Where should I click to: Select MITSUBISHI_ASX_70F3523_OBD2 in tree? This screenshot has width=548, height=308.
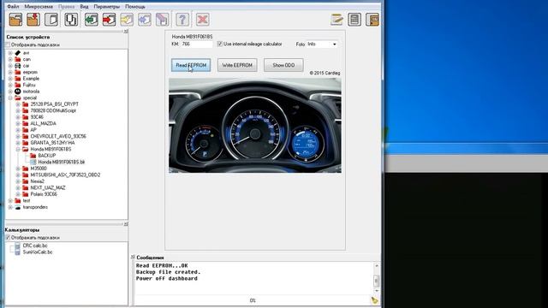coord(65,175)
